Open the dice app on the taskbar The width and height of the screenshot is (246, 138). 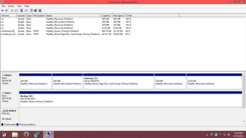click(37, 134)
